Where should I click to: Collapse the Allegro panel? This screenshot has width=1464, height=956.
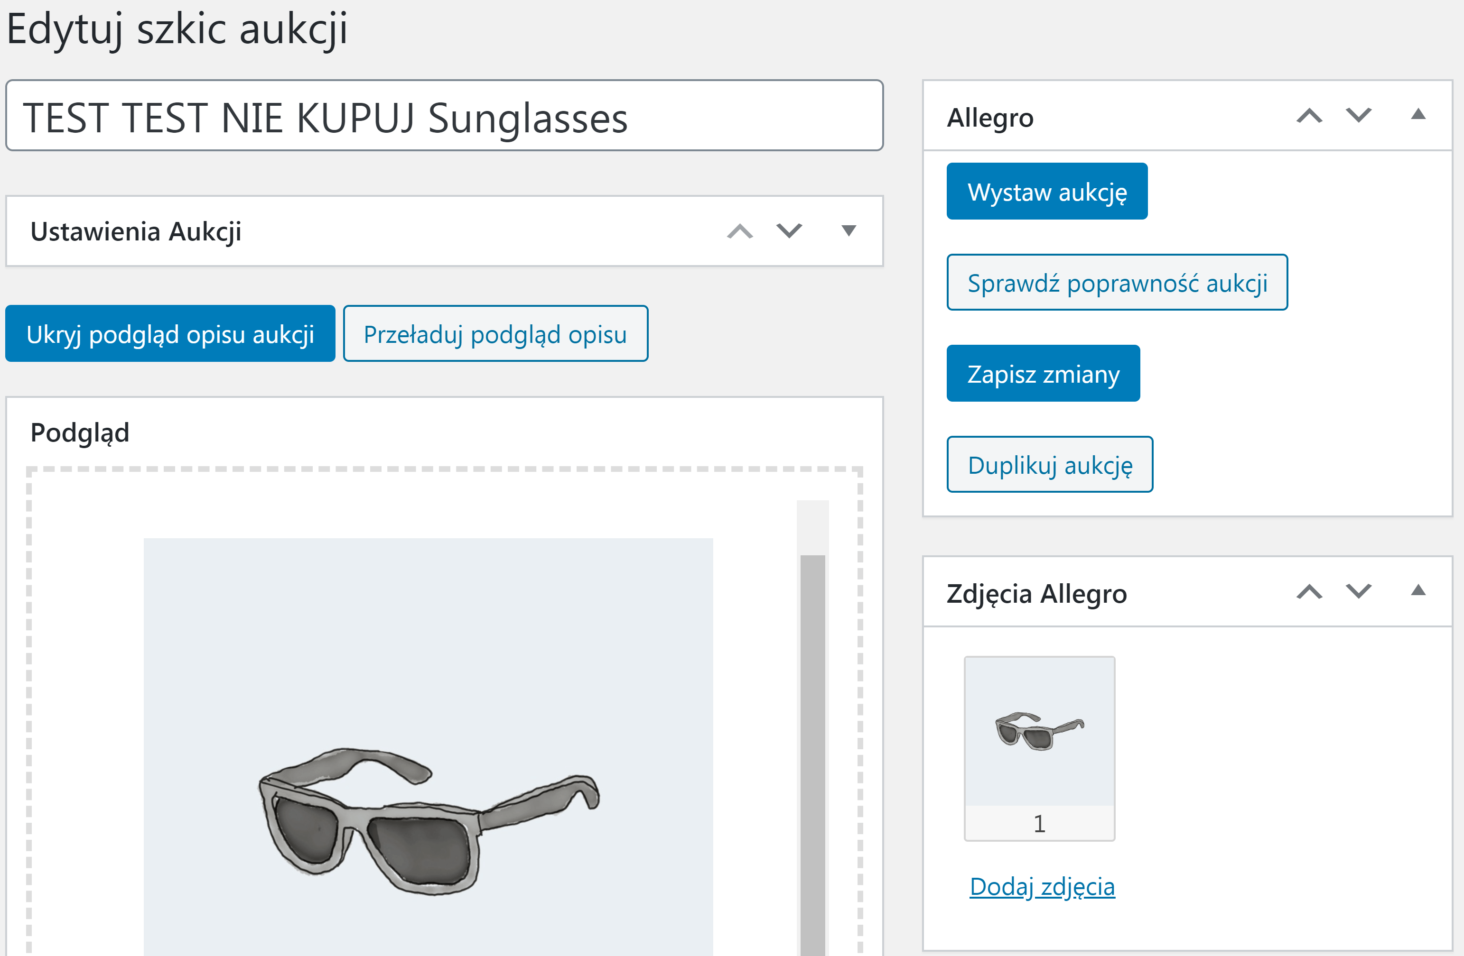[x=1418, y=114]
